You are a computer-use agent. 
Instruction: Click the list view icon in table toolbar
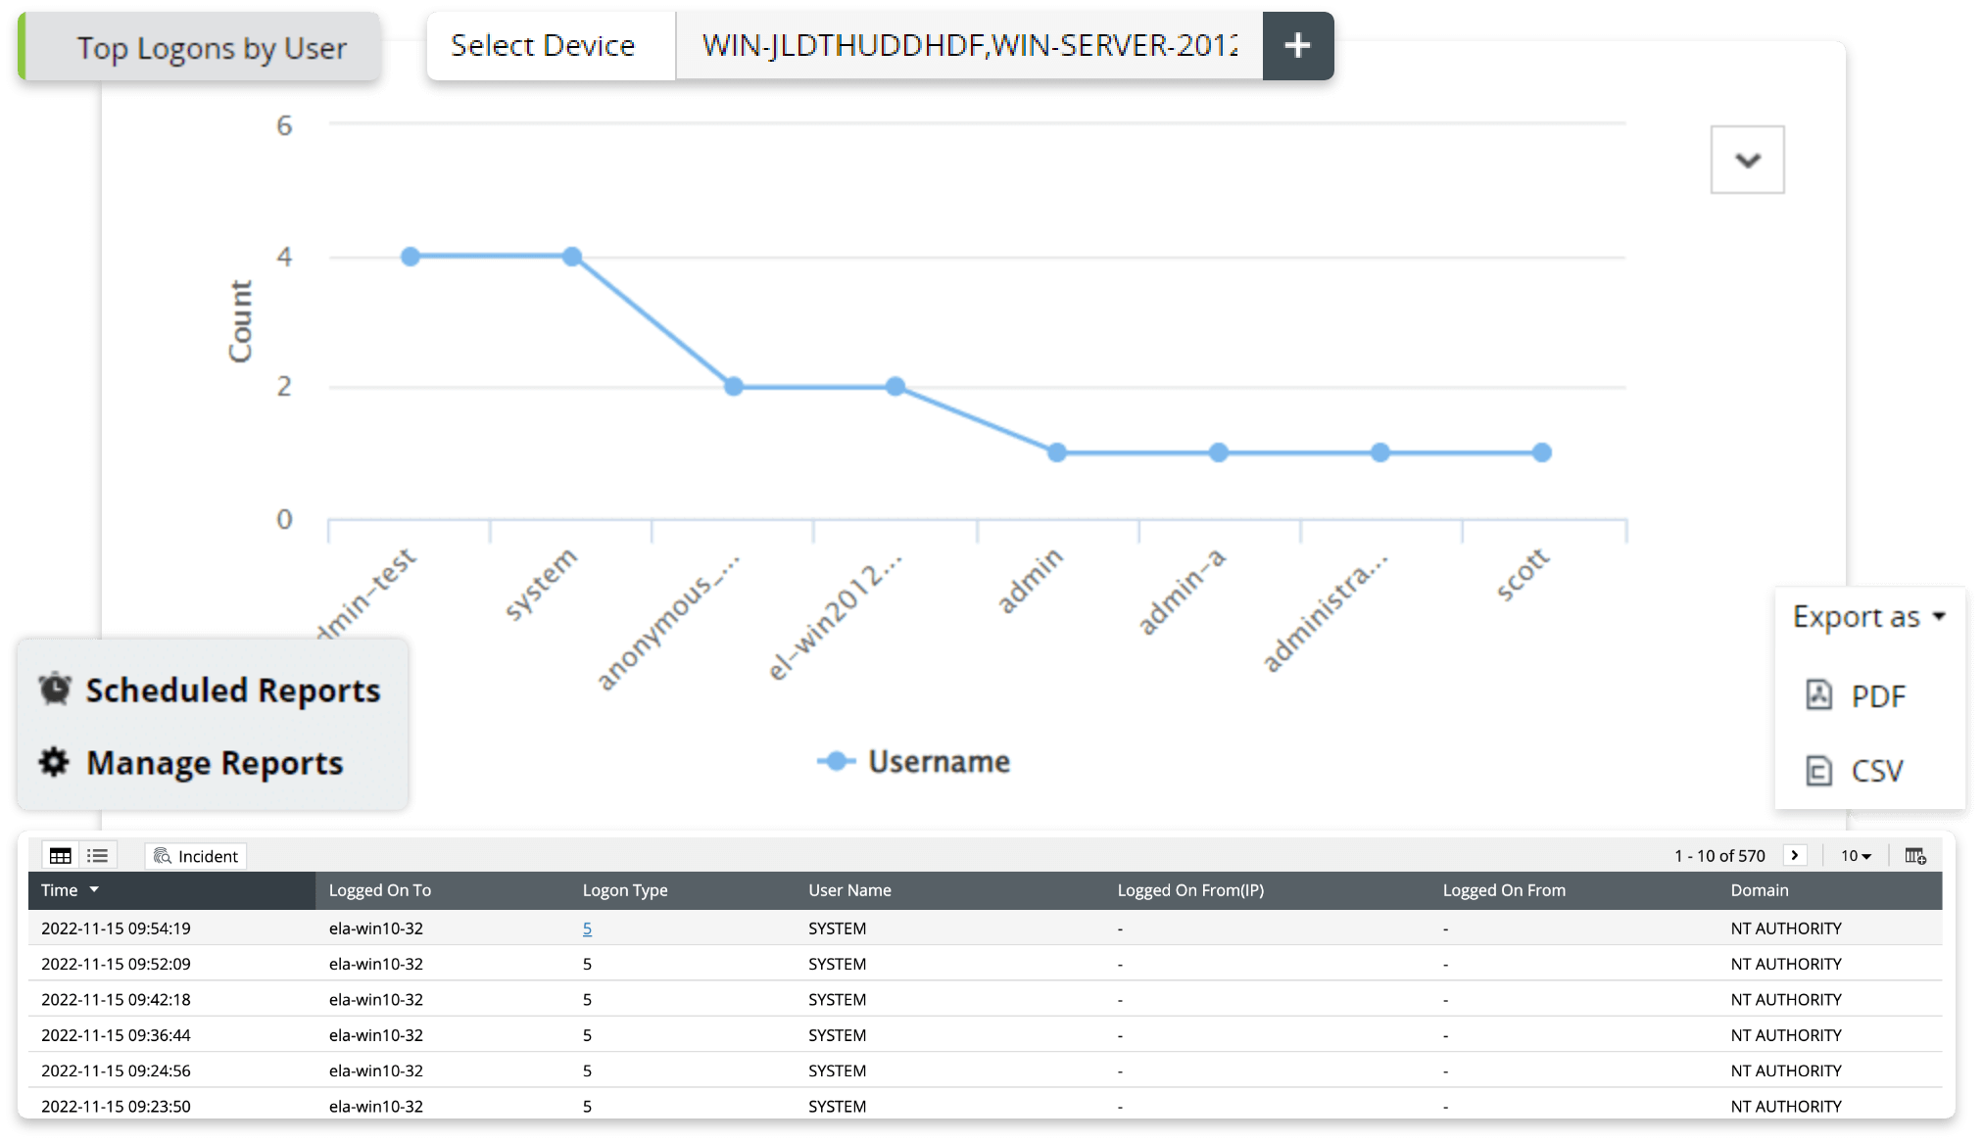pos(98,856)
